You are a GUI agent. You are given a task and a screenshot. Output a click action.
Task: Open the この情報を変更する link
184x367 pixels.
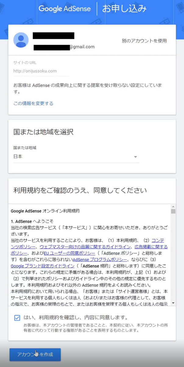[33, 103]
